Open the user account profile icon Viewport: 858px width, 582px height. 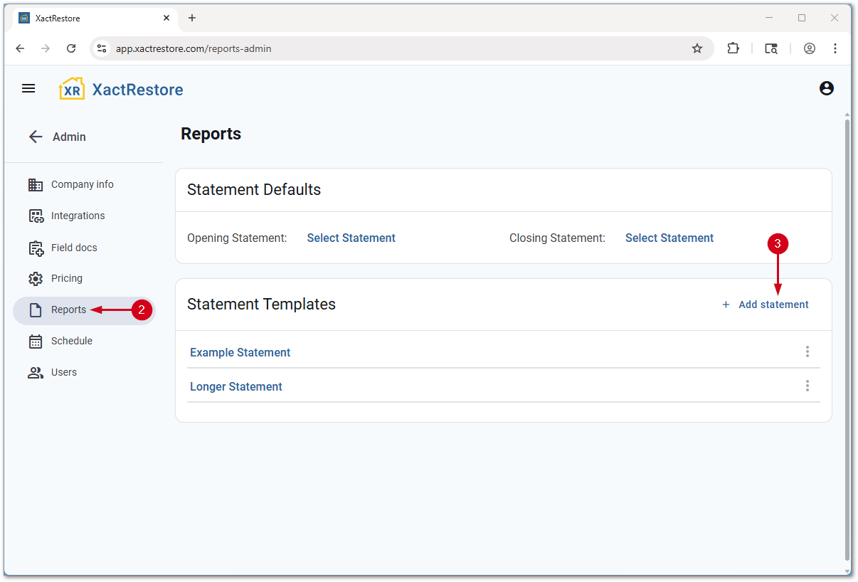click(x=826, y=88)
